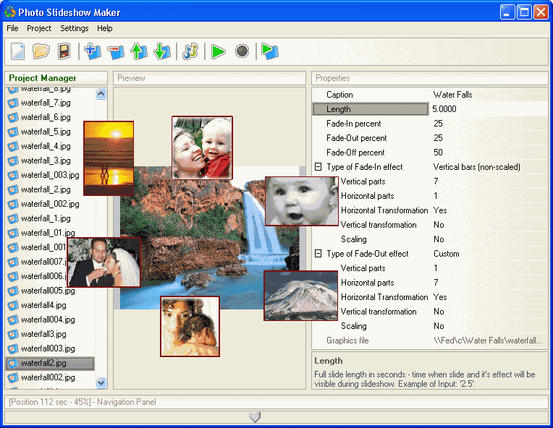Open the Help menu
This screenshot has width=553, height=428.
coord(105,28)
